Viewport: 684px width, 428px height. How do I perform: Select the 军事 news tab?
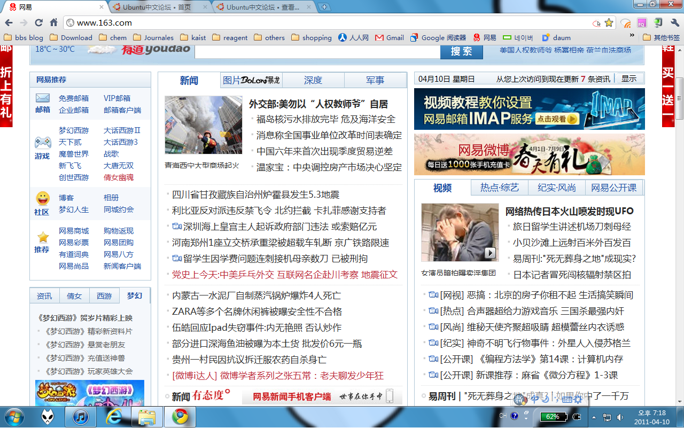375,80
